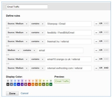This screenshot has height=98, width=112.
Task: Click the Email Traffic name field
Action: tap(27, 7)
